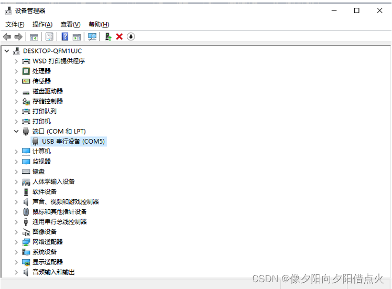
Task: Select the 人体学输入设备 row
Action: pyautogui.click(x=53, y=181)
